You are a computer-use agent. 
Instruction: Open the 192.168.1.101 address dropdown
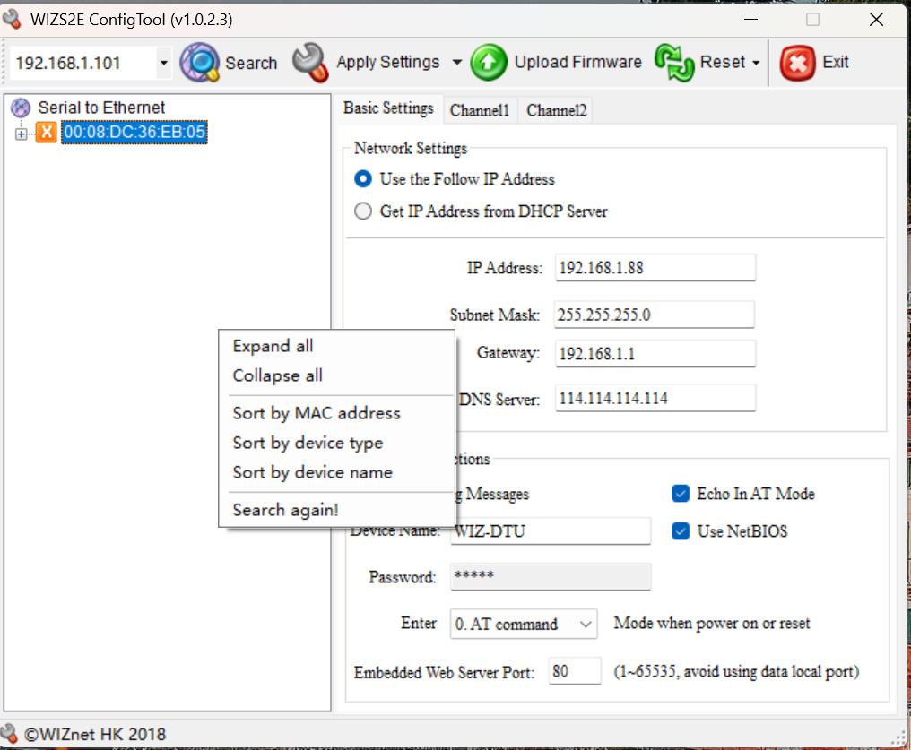coord(163,63)
